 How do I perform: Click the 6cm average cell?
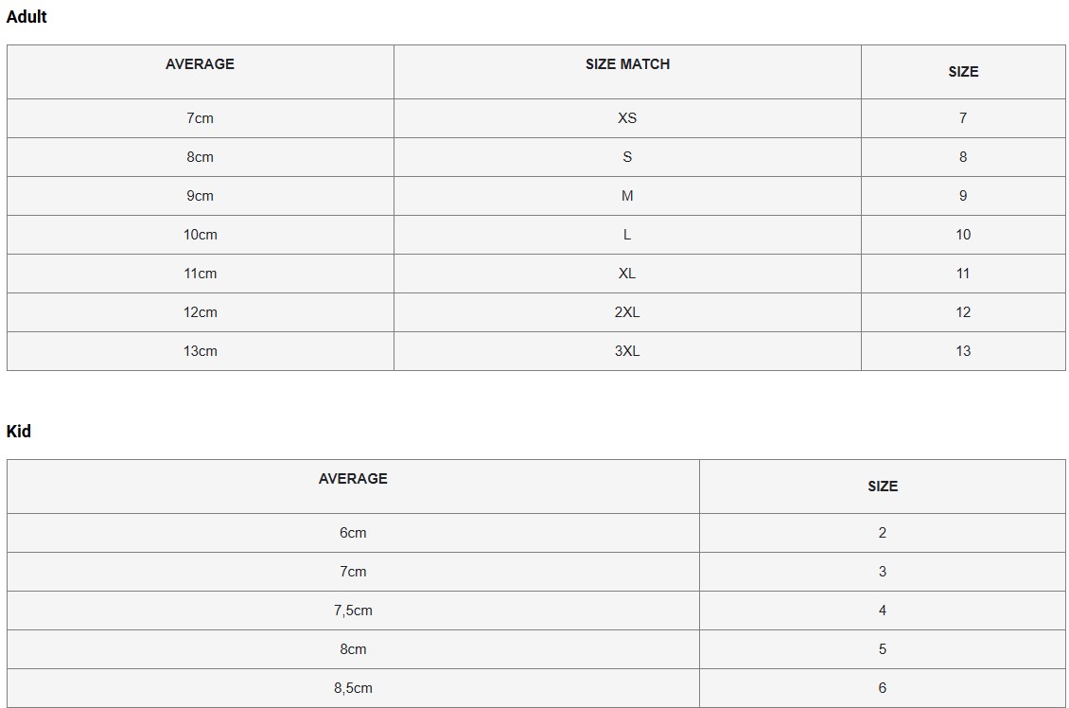(353, 533)
